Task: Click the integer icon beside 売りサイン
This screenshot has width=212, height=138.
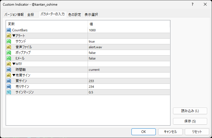Action: point(9,87)
